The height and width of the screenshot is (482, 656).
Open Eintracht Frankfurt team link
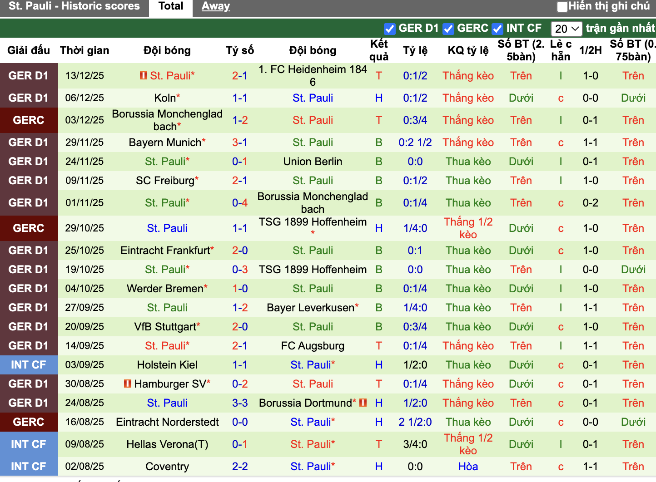165,251
